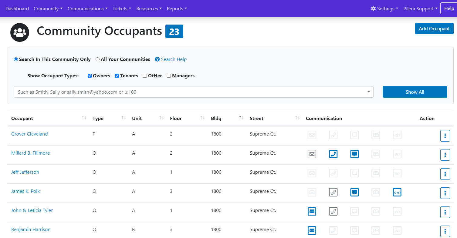Open the Dashboard menu item
This screenshot has height=238, width=457.
[17, 8]
